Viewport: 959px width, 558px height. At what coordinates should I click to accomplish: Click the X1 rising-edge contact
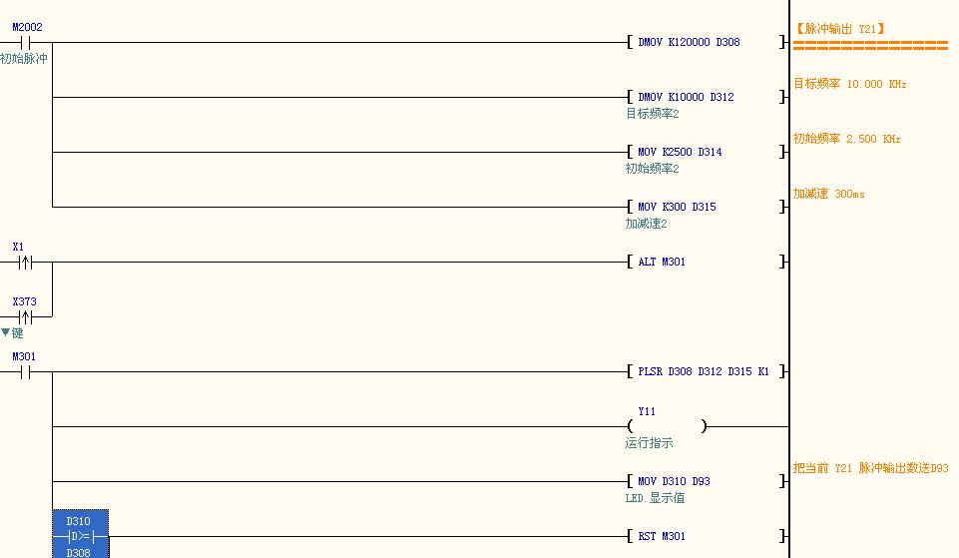26,263
